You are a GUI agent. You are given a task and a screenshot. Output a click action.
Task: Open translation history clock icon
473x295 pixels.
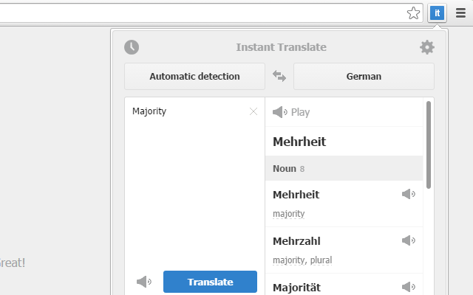click(132, 47)
